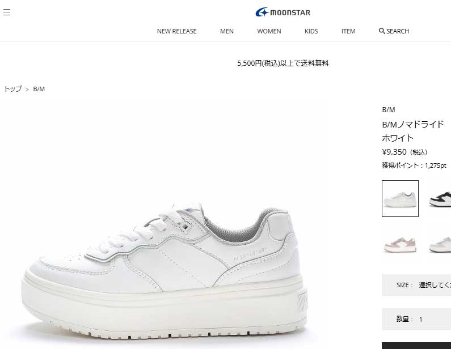Expand the SIZE selection dropdown

[x=416, y=285]
